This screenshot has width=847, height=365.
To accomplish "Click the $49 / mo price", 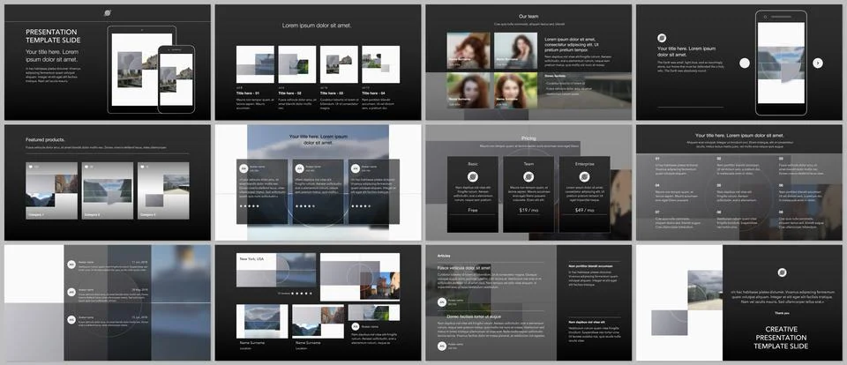I will pyautogui.click(x=584, y=210).
